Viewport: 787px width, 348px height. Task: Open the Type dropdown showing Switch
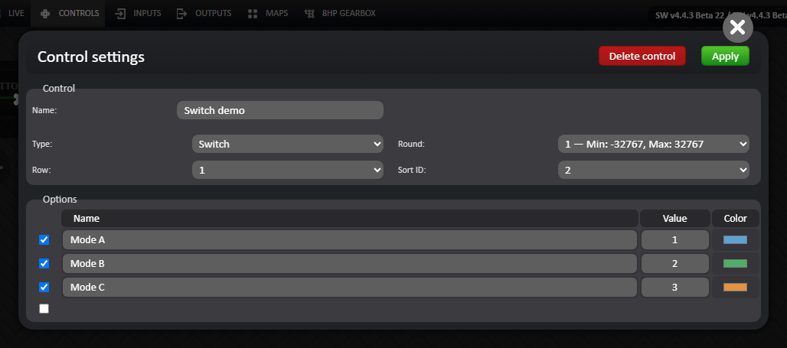click(288, 144)
